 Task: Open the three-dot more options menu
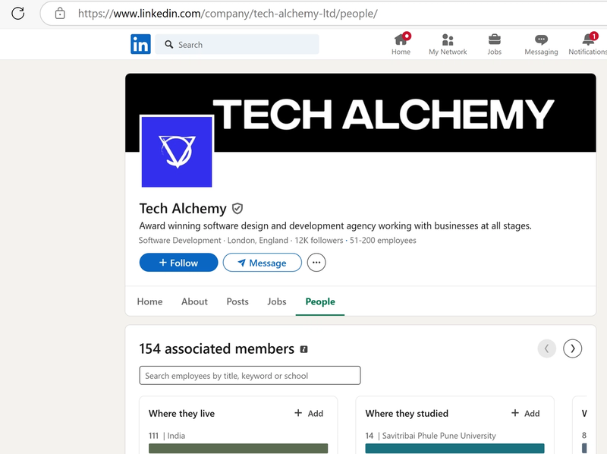click(316, 263)
